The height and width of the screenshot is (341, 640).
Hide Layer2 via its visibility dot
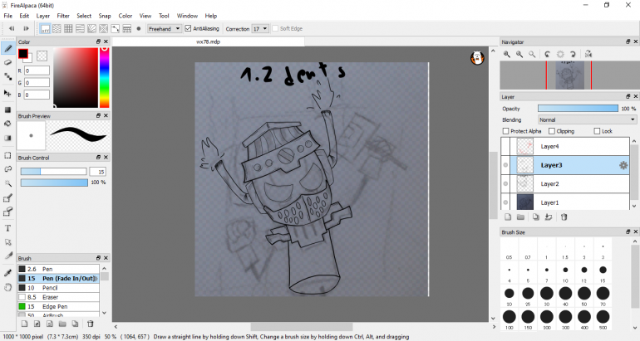[505, 183]
